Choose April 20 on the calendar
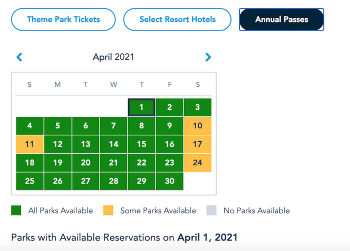This screenshot has width=350, height=251. (x=85, y=163)
